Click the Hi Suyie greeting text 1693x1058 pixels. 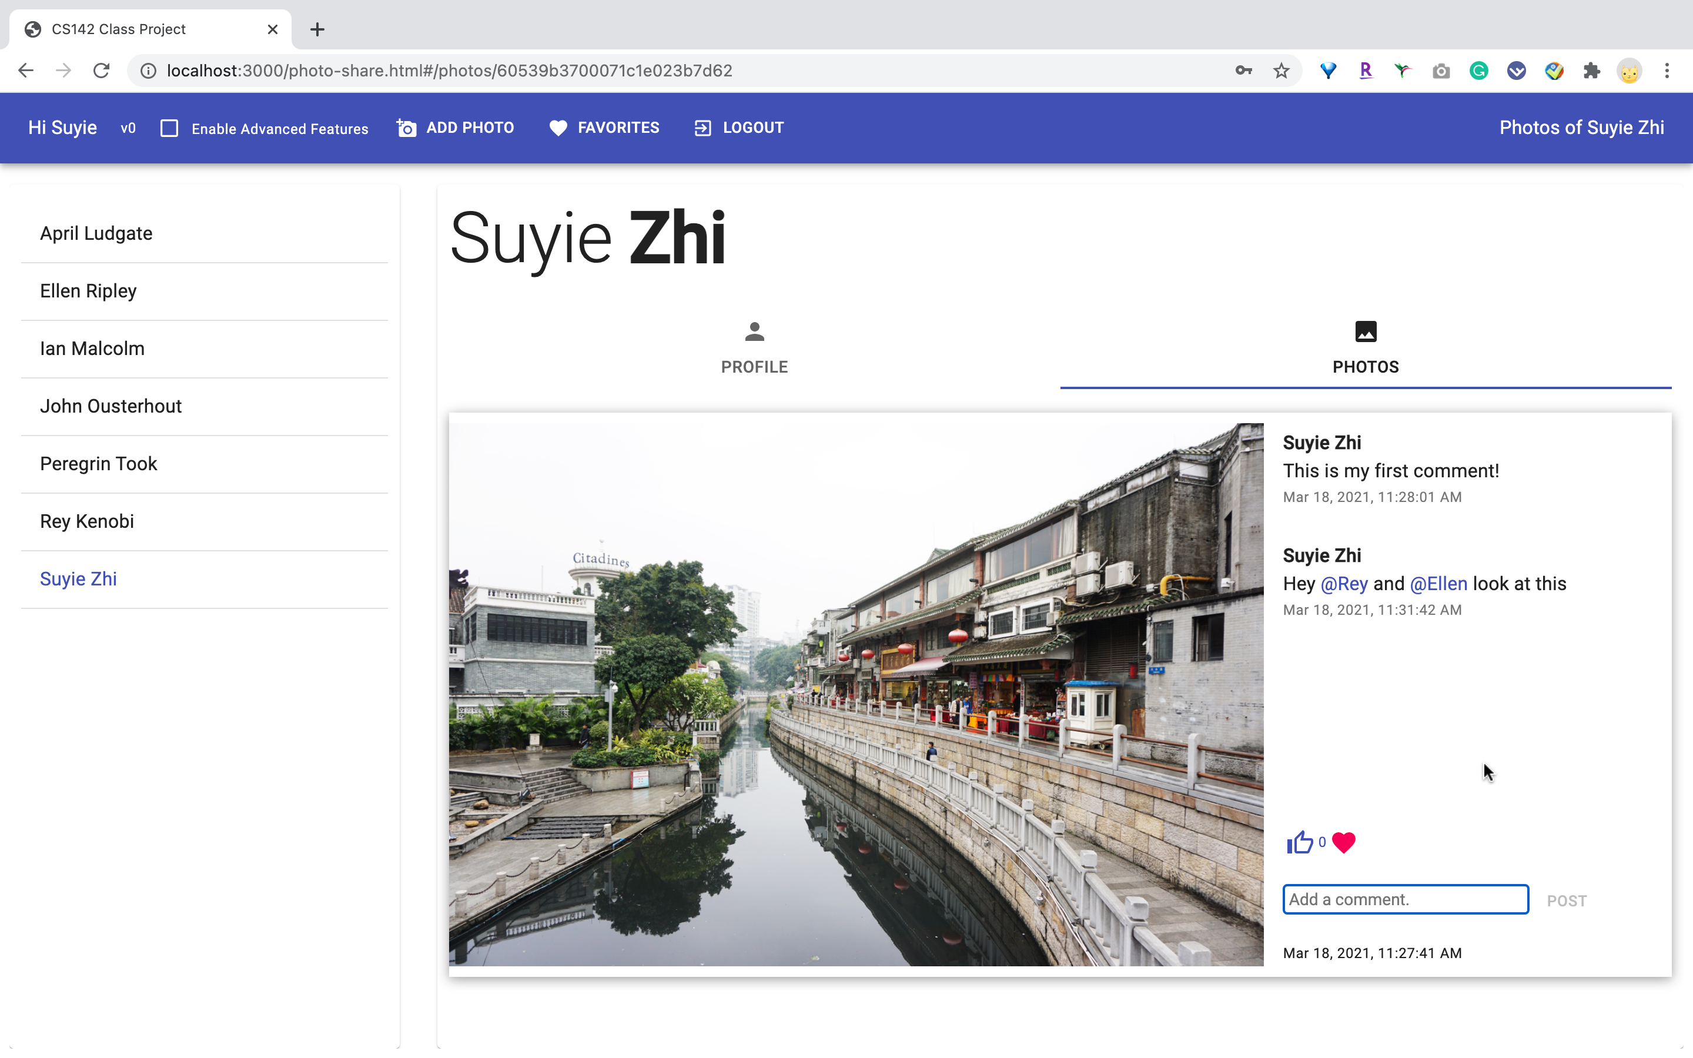tap(62, 128)
